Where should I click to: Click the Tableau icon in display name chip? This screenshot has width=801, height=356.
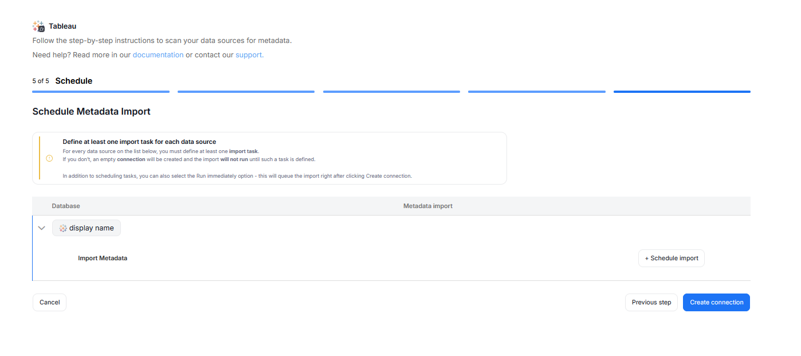[x=63, y=228]
